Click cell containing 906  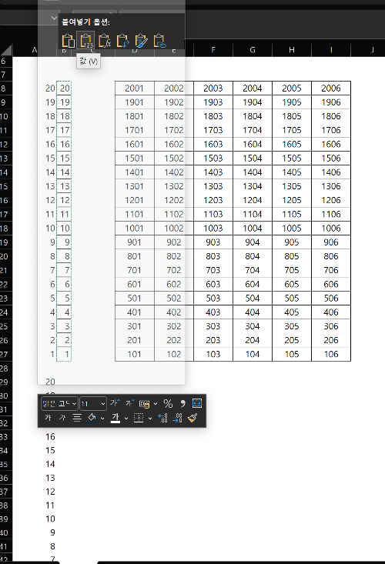click(x=331, y=242)
